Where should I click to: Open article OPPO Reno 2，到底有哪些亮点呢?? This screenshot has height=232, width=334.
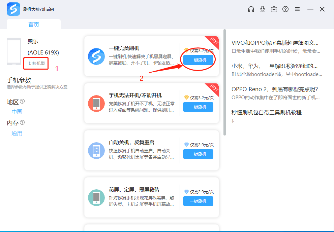tap(275, 89)
